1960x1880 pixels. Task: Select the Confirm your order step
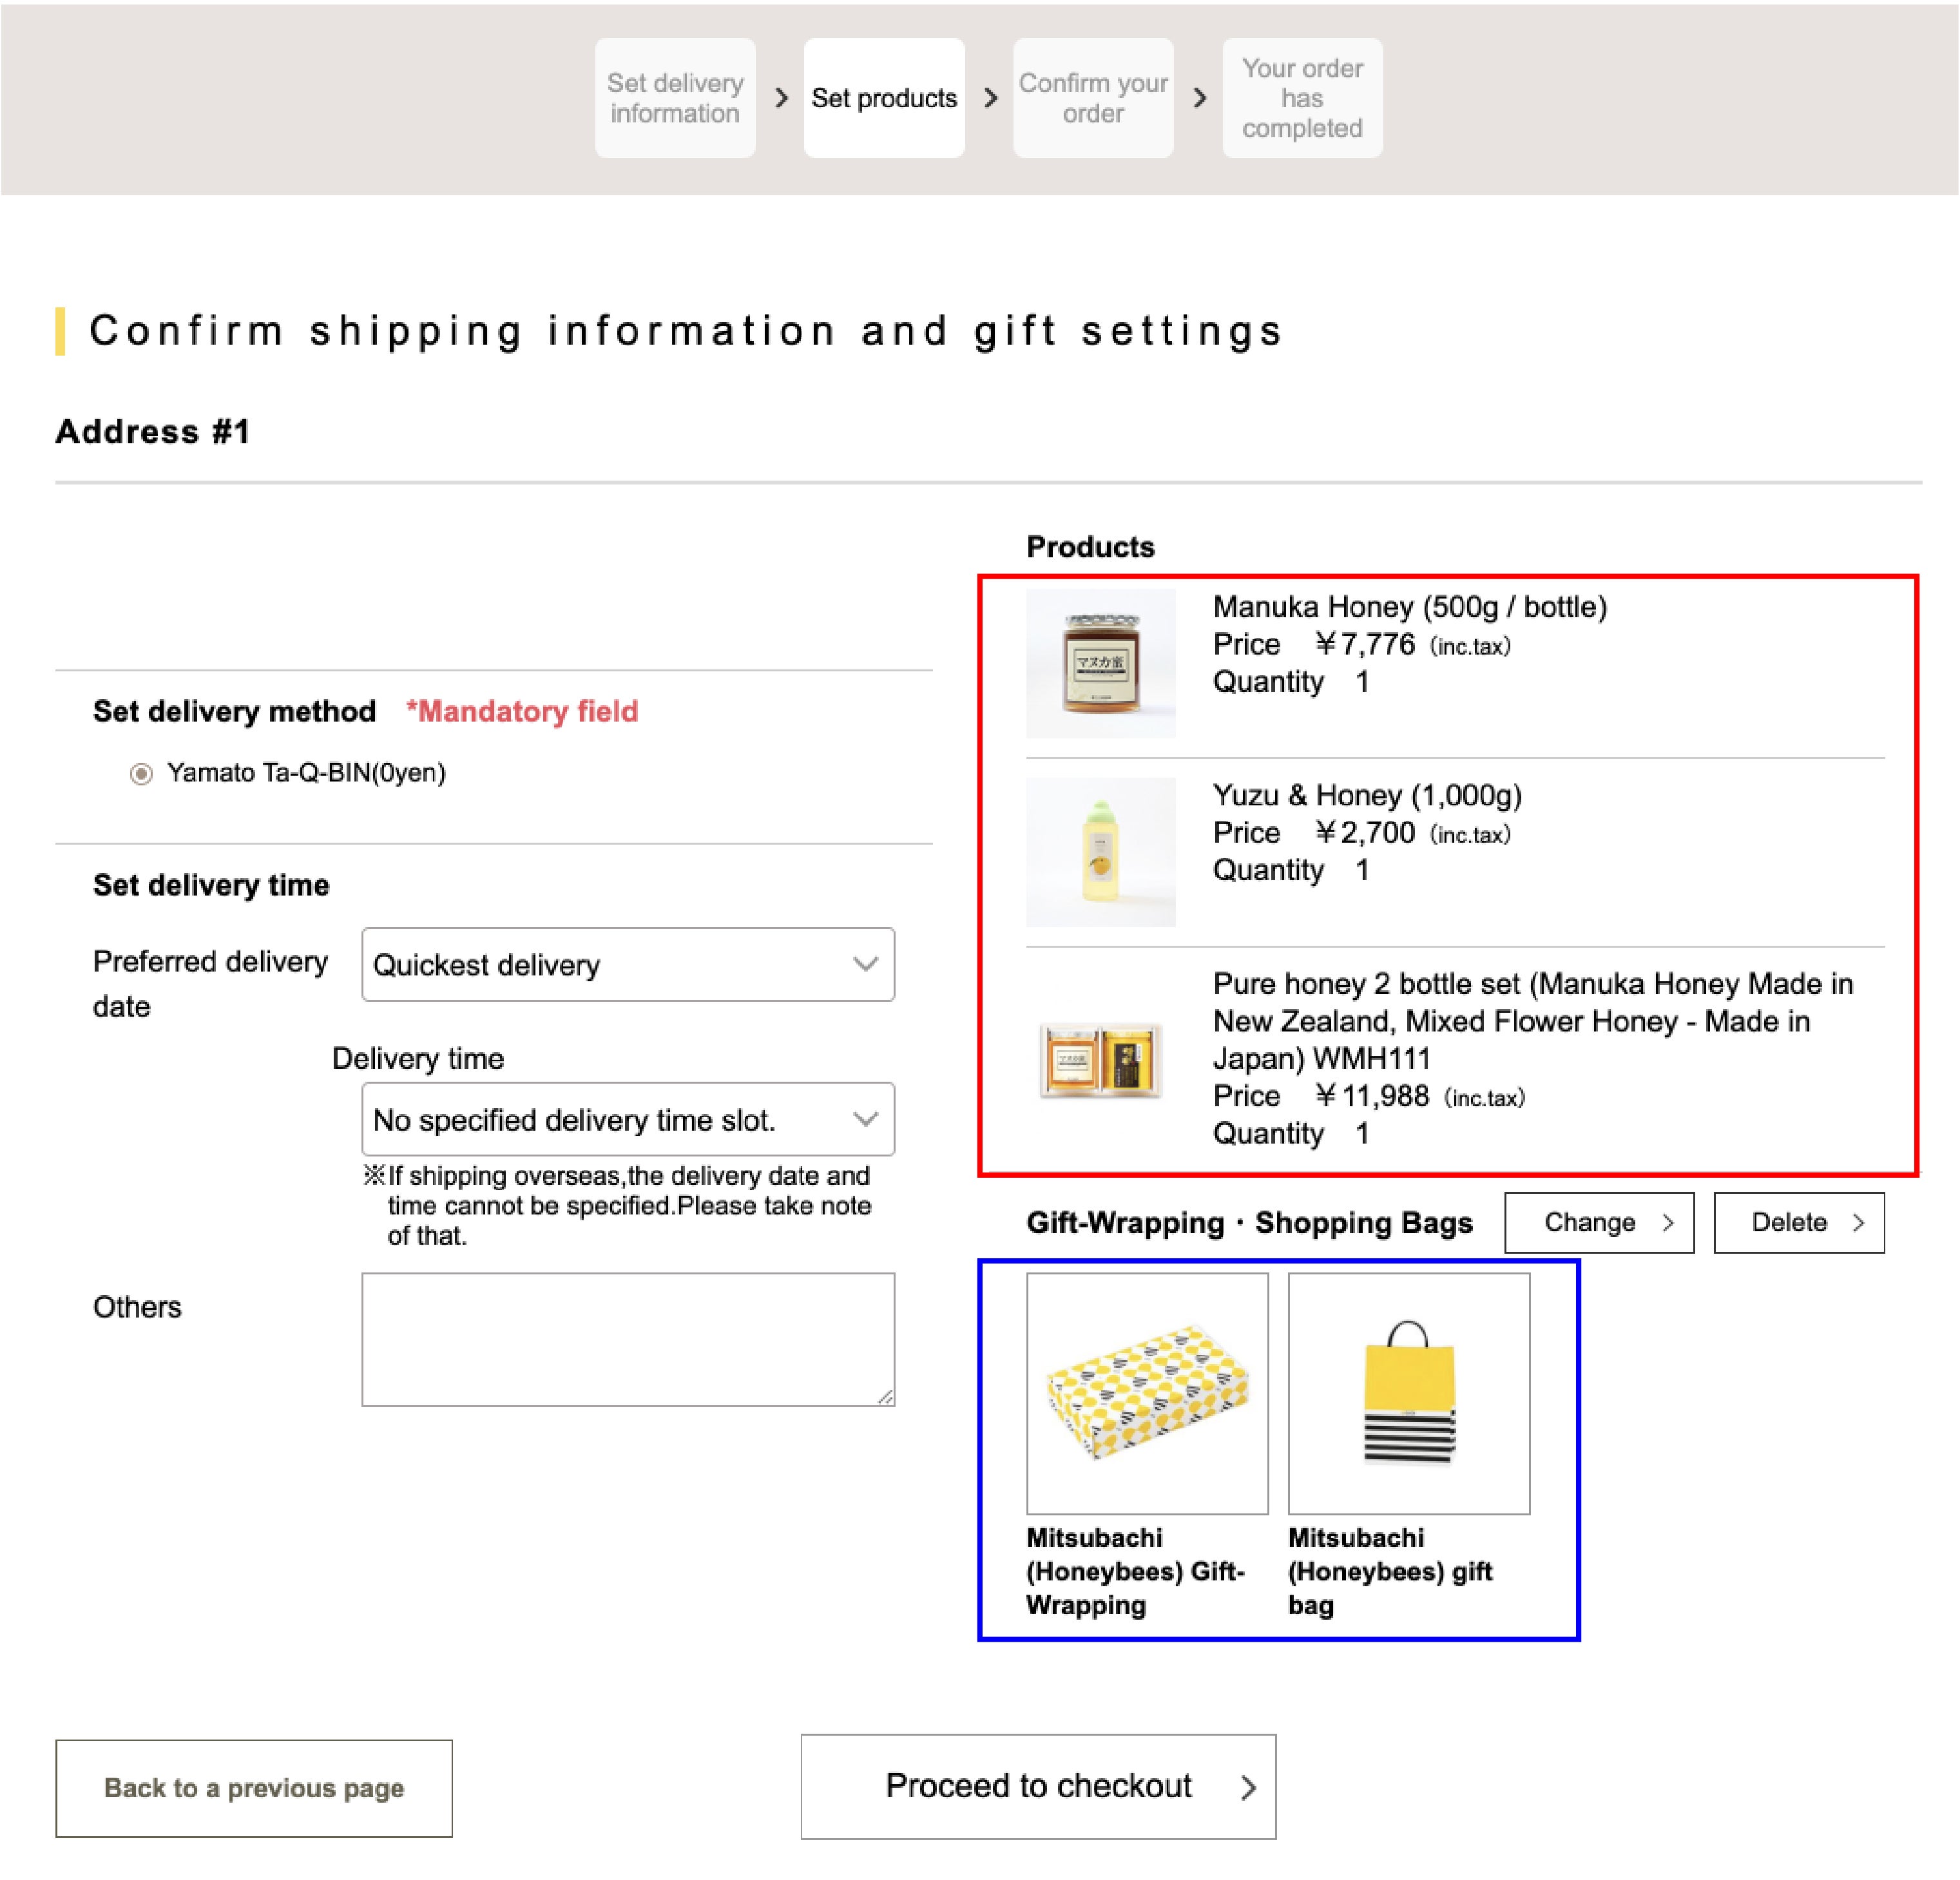(1093, 98)
